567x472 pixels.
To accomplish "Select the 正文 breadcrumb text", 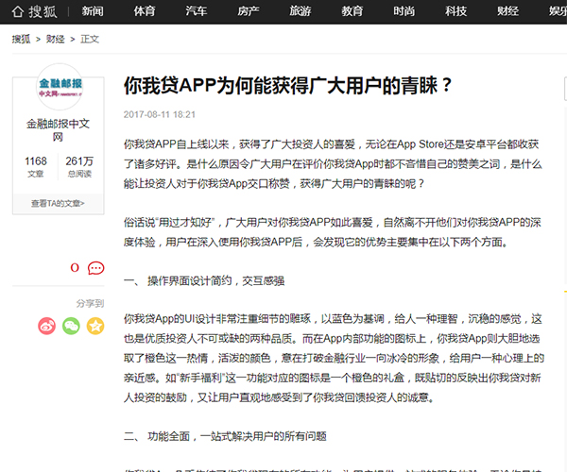I will 90,39.
